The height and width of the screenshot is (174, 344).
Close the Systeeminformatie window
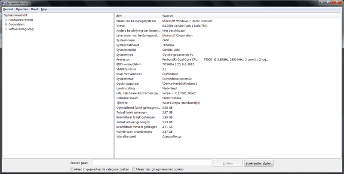tap(337, 3)
